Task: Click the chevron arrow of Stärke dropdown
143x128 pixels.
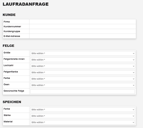Action: [x=133, y=116]
